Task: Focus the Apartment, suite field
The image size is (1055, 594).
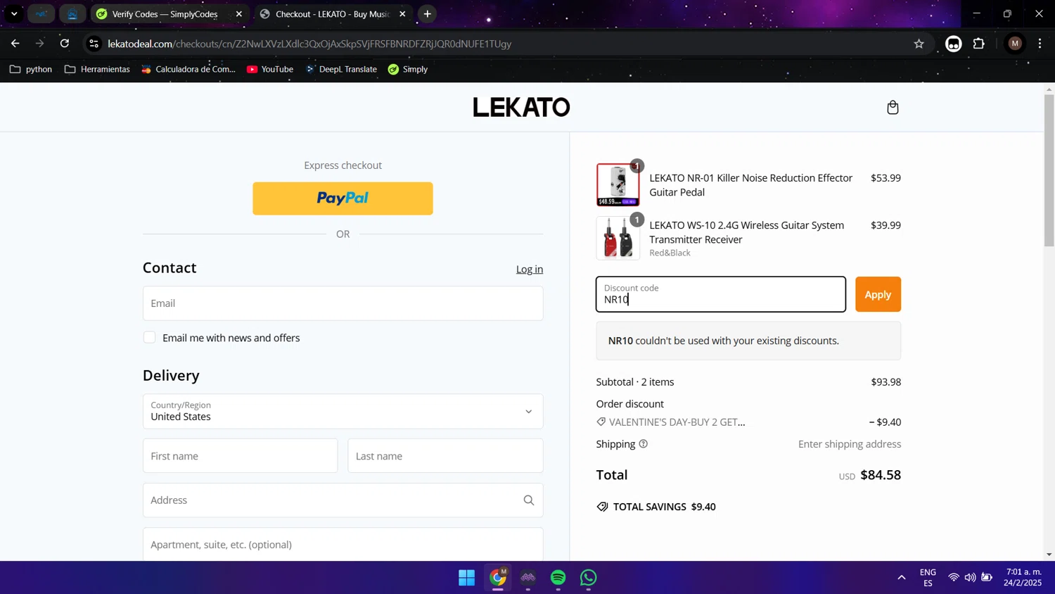Action: tap(343, 545)
